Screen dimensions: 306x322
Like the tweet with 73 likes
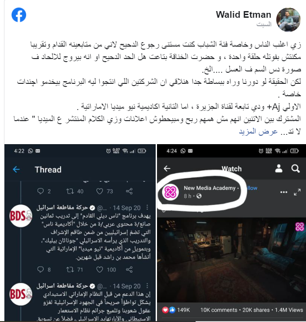100,191
